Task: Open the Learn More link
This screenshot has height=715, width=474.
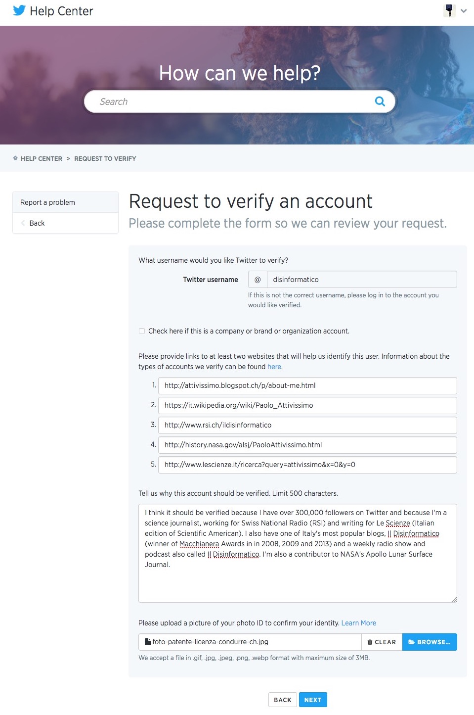Action: tap(358, 623)
